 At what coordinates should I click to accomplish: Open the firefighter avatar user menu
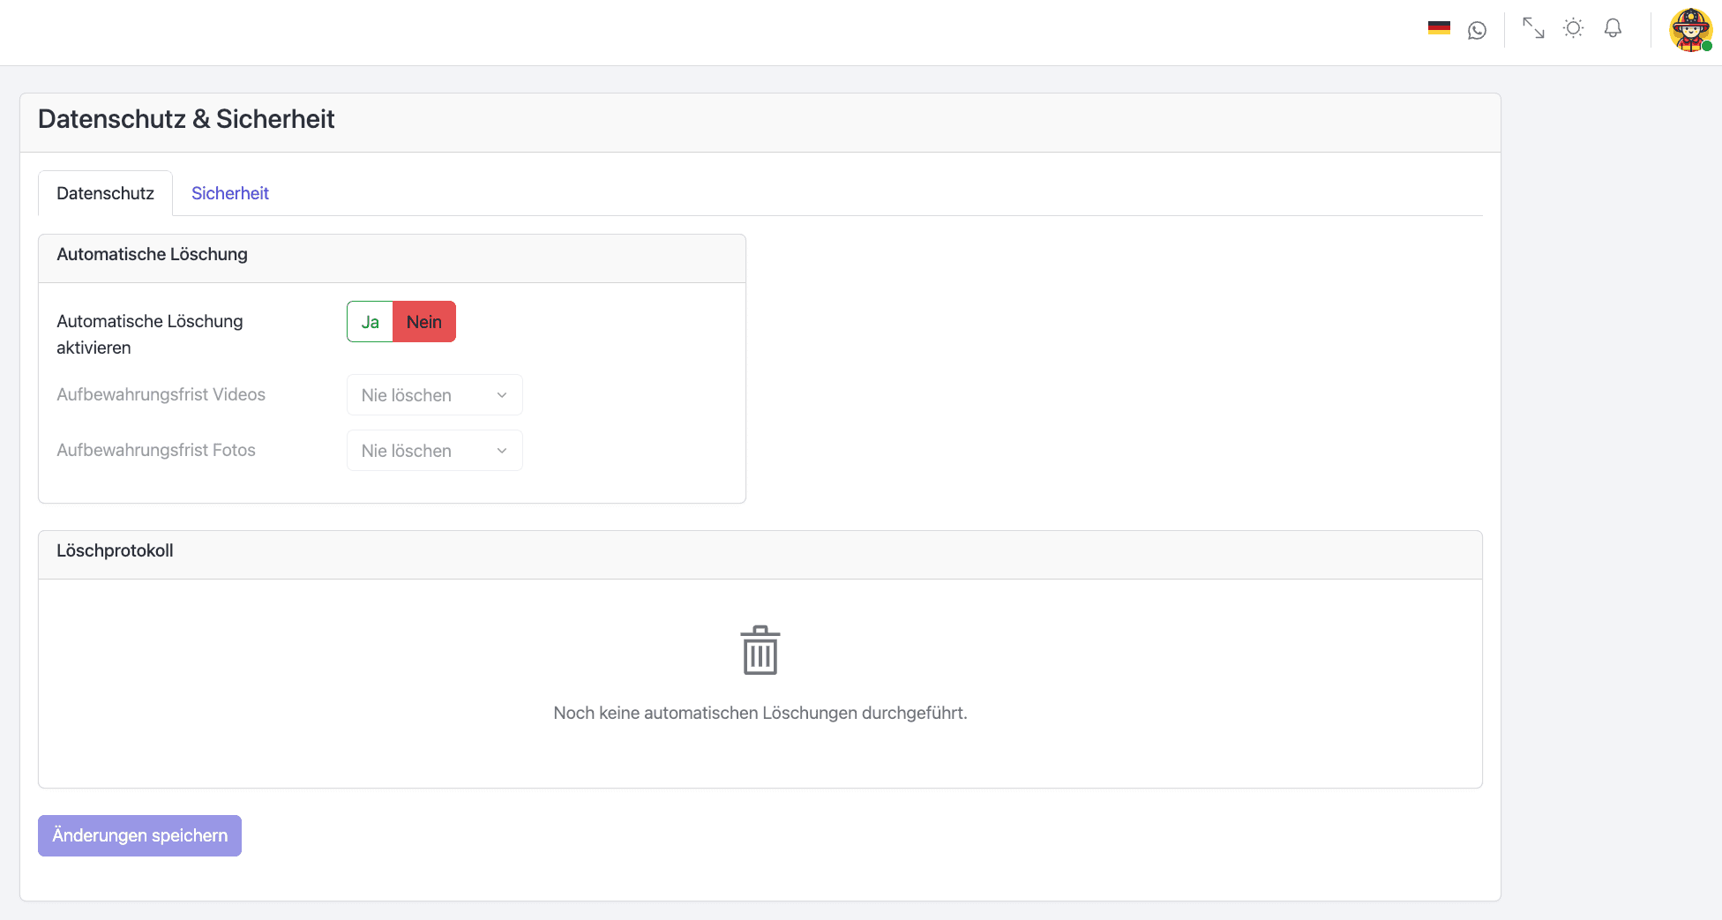pos(1689,29)
